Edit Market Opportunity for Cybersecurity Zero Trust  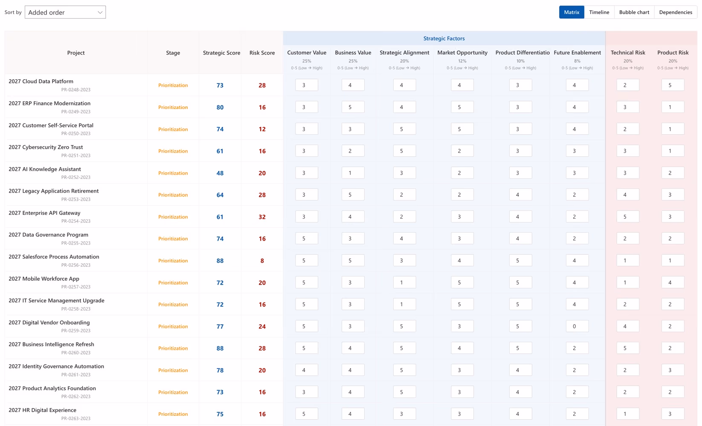(x=462, y=151)
